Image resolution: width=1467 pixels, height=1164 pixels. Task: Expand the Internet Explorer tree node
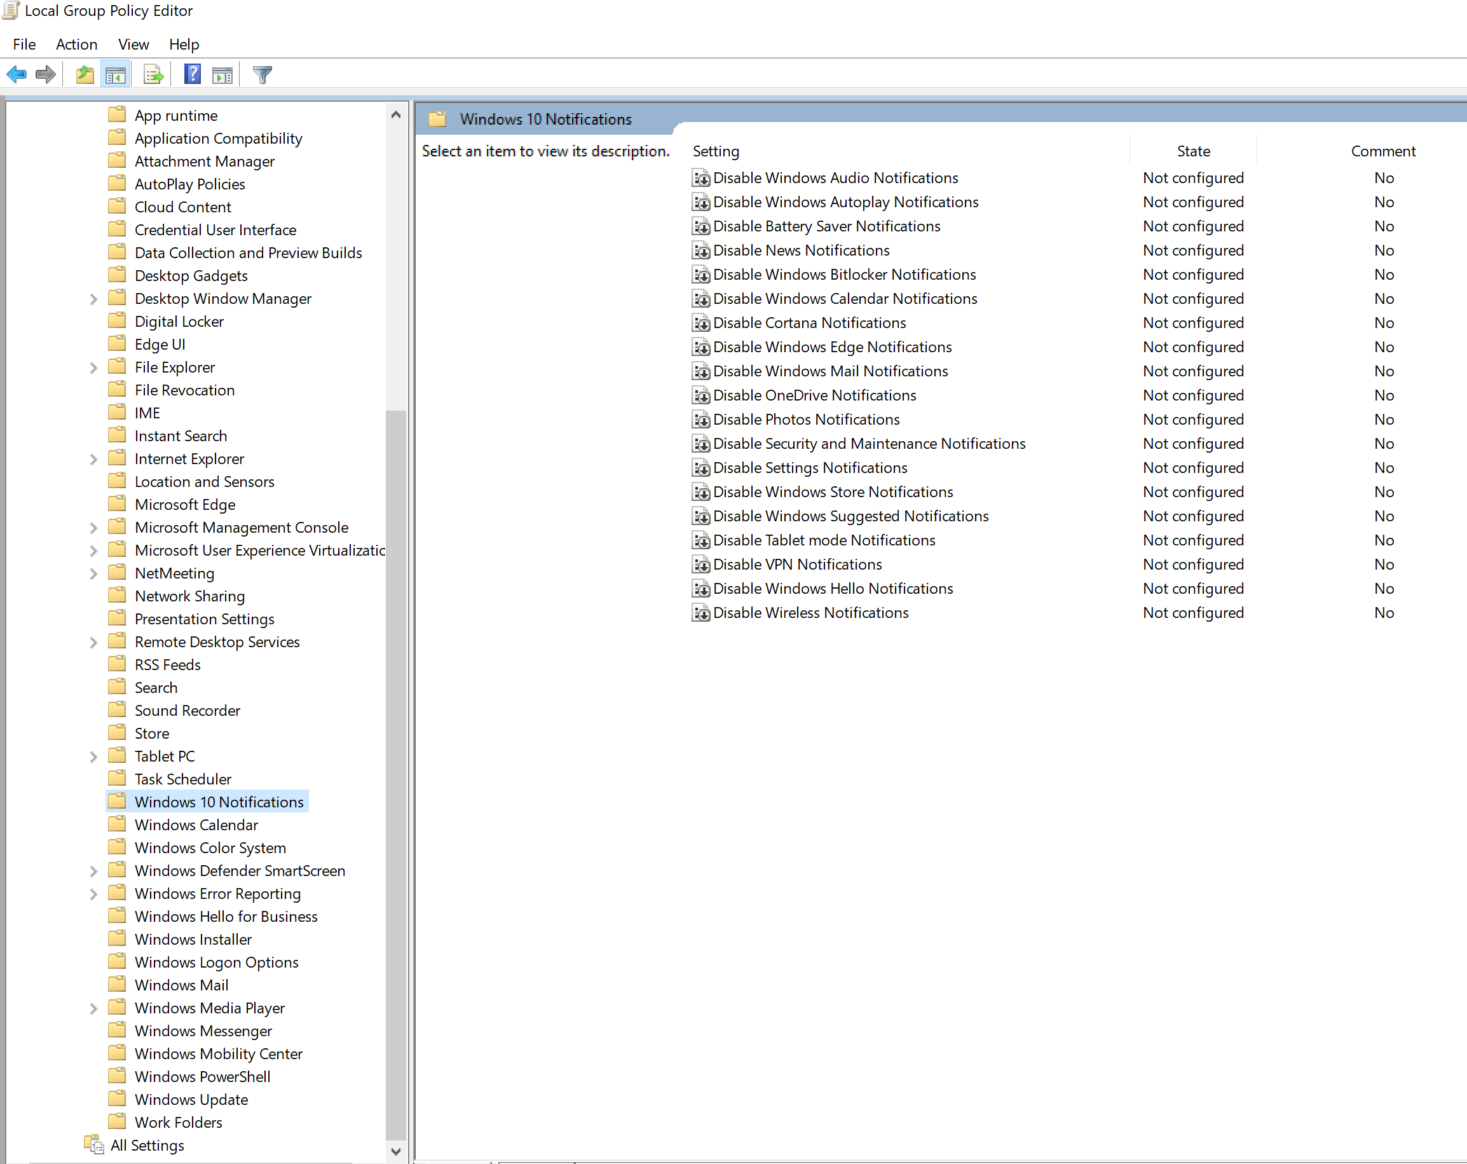coord(93,459)
